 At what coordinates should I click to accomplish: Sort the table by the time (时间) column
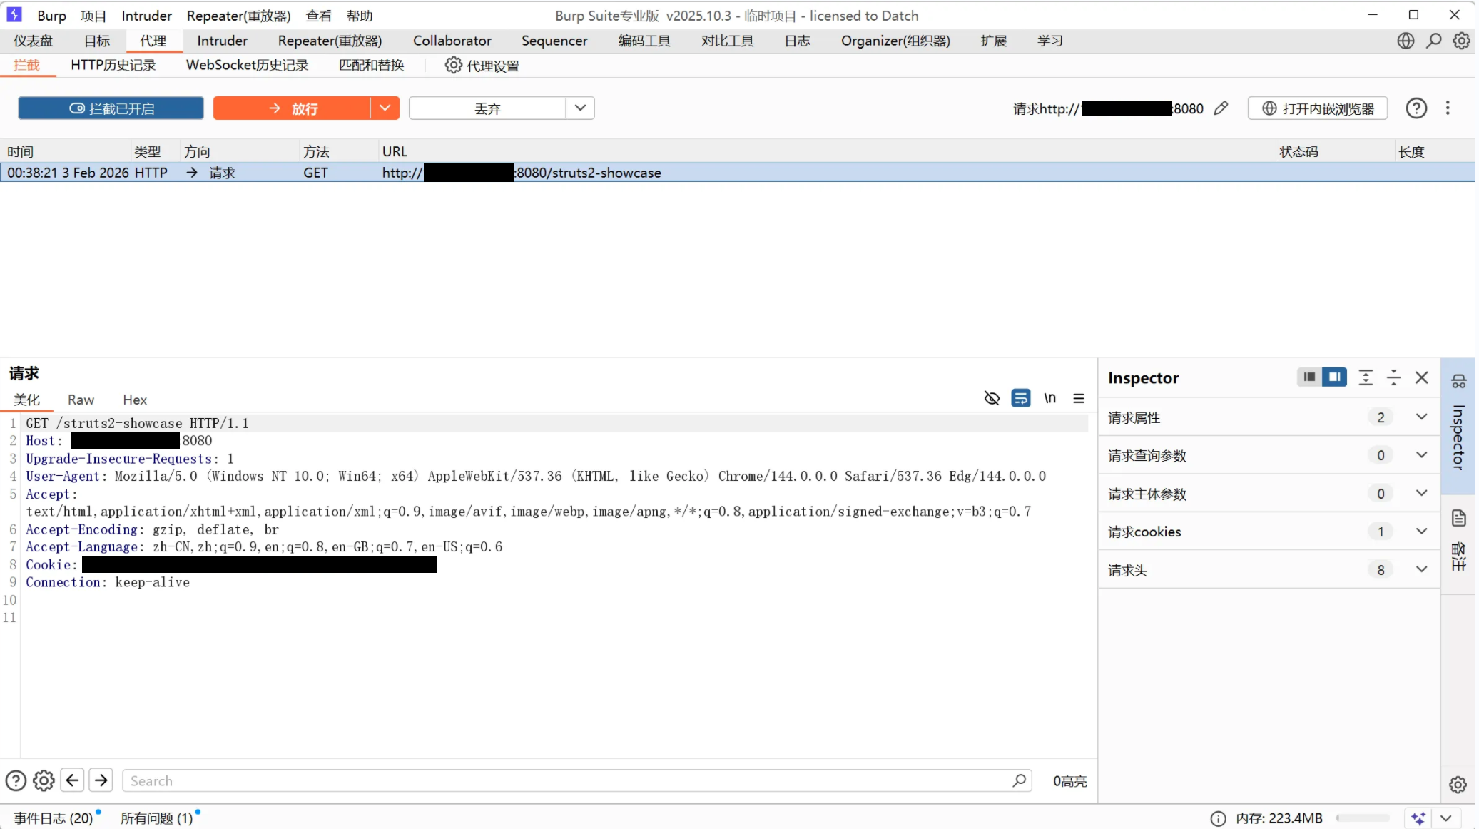tap(66, 151)
